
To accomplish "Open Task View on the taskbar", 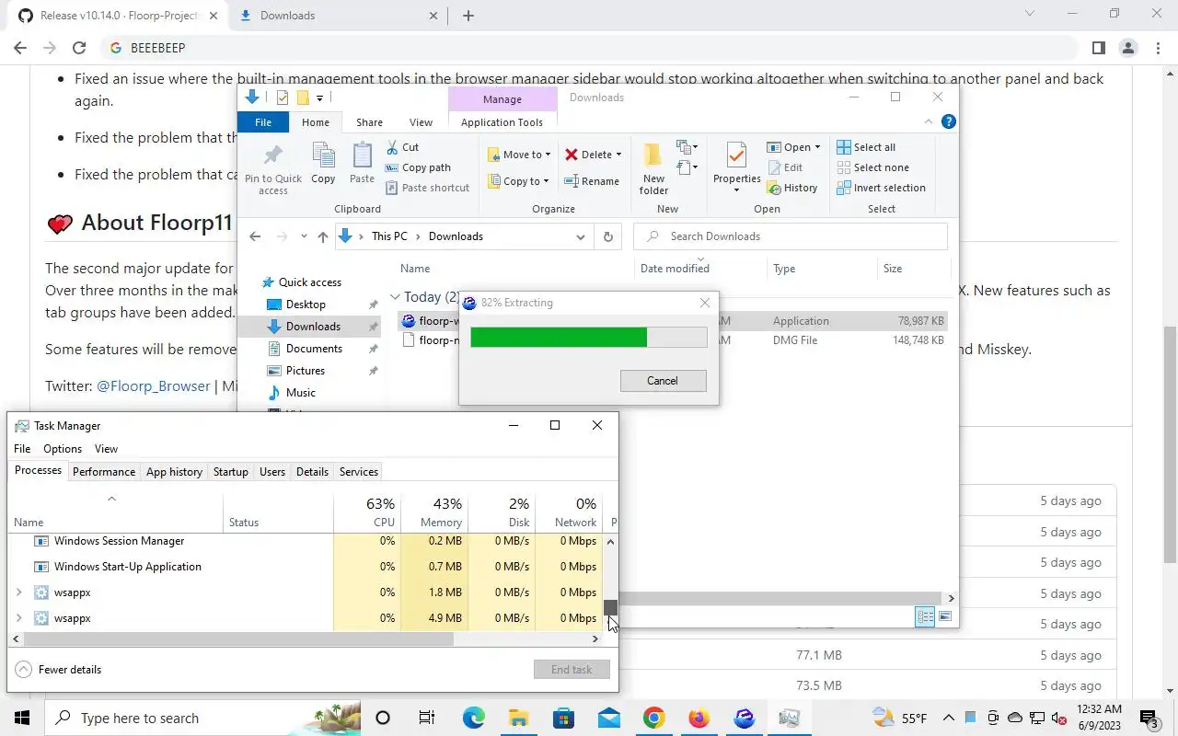I will point(427,718).
